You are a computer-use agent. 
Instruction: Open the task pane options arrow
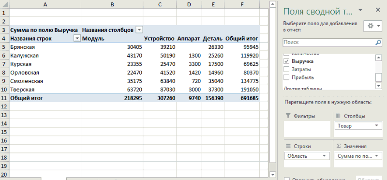click(x=360, y=10)
